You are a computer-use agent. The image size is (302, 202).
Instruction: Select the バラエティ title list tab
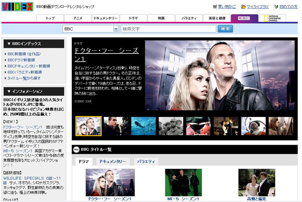pyautogui.click(x=146, y=162)
